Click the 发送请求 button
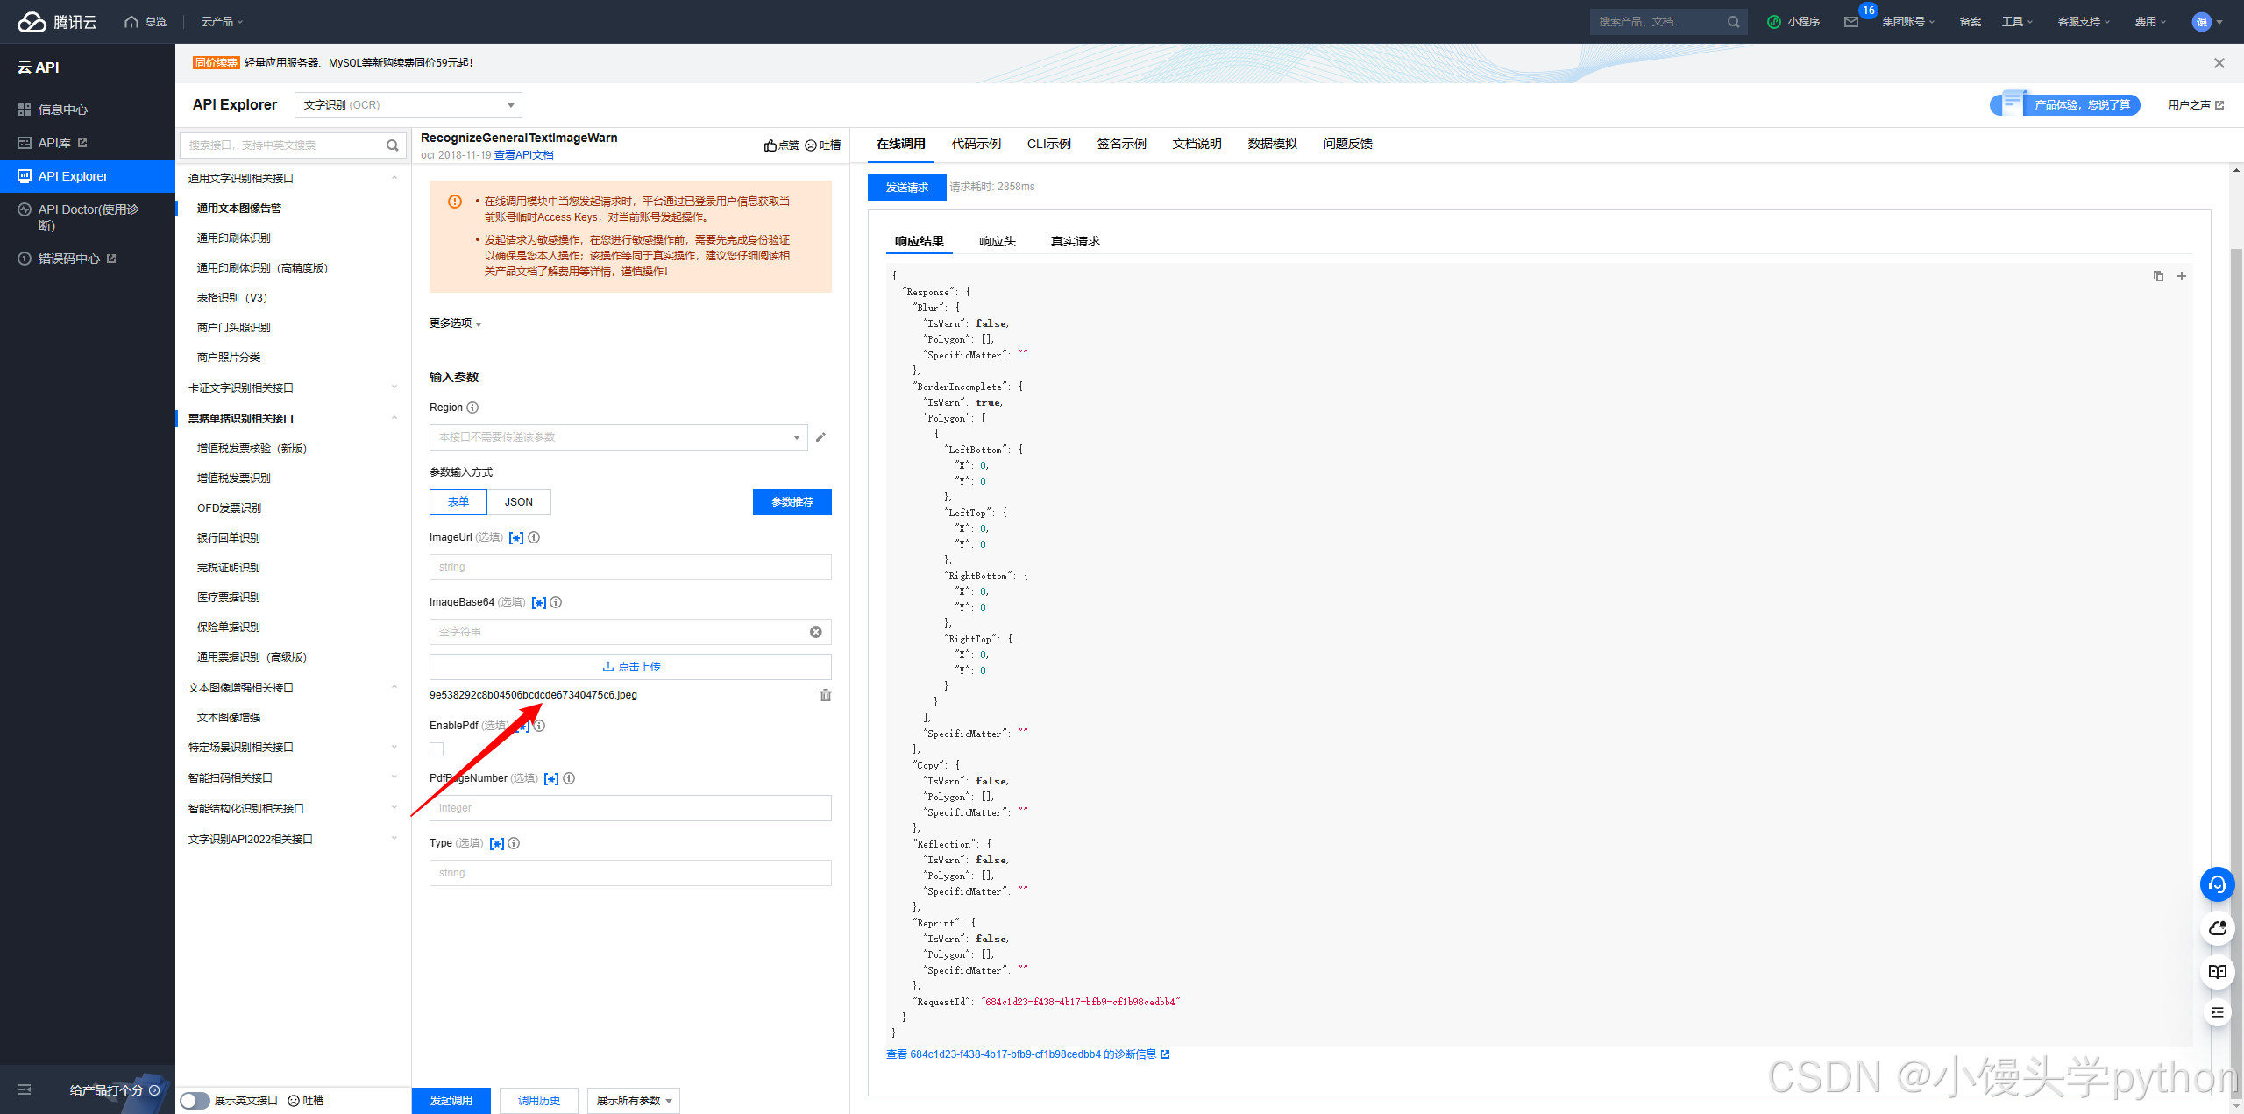 pyautogui.click(x=906, y=188)
